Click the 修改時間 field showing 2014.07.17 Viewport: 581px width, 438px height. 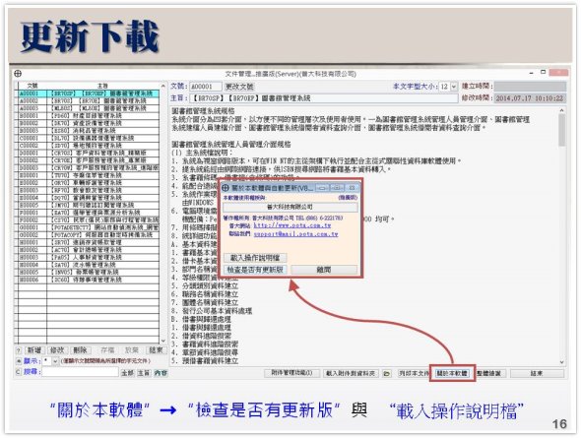tap(530, 98)
